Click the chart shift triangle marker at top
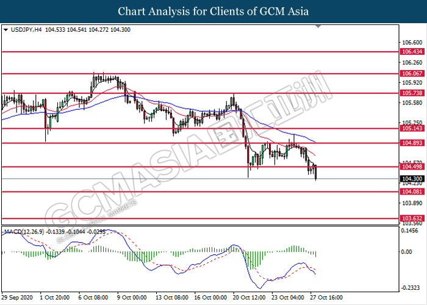 point(318,26)
